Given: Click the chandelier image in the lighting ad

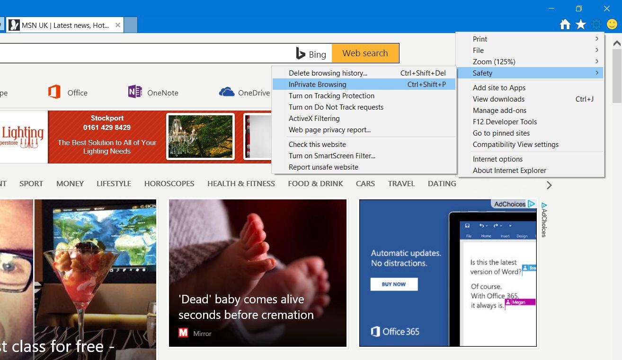Looking at the screenshot, I should 200,137.
